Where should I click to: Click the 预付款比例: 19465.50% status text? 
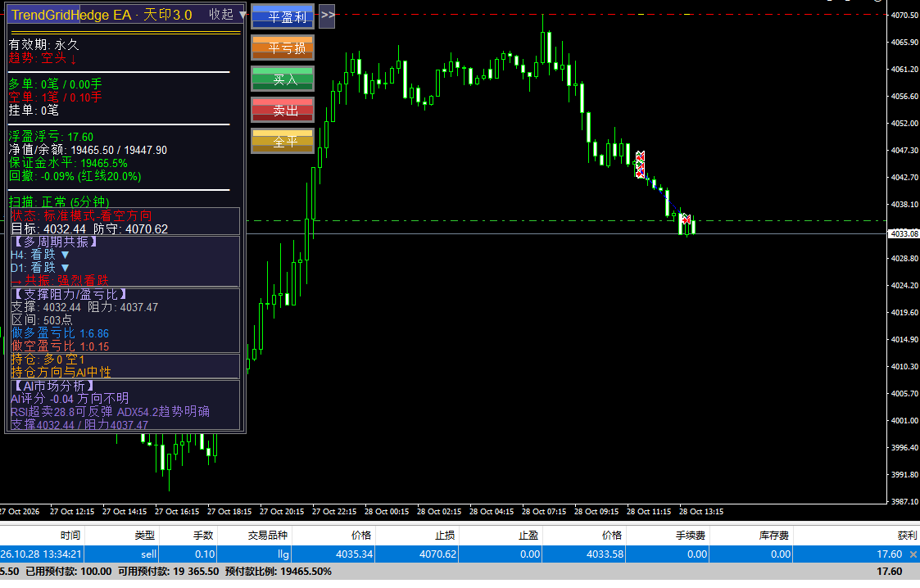pos(279,572)
